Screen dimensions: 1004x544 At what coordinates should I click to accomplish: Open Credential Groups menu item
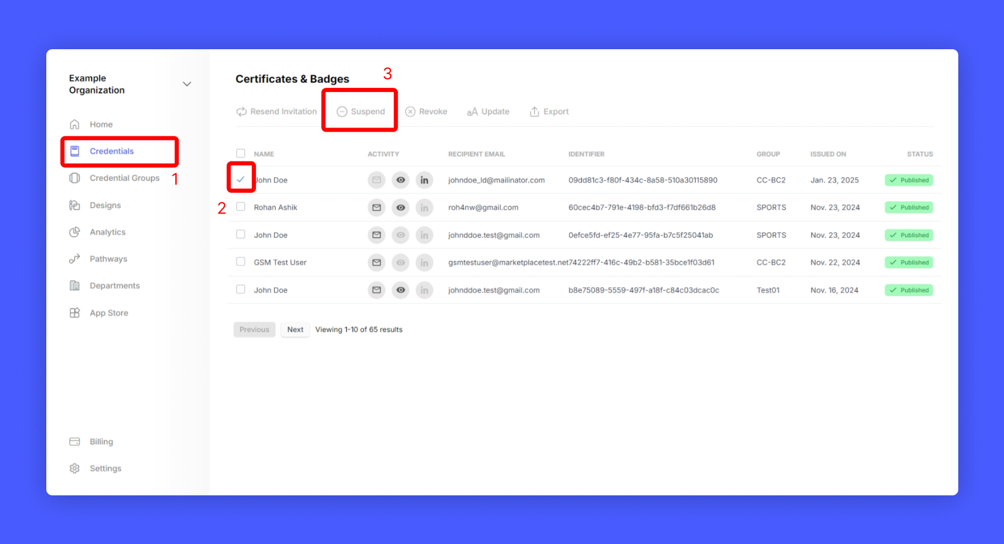coord(124,178)
